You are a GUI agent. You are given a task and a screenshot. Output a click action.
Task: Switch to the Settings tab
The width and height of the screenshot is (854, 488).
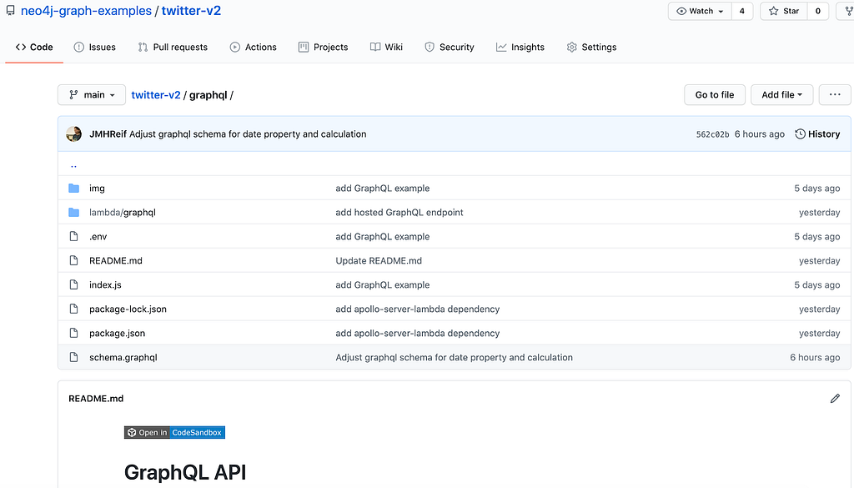[x=591, y=47]
